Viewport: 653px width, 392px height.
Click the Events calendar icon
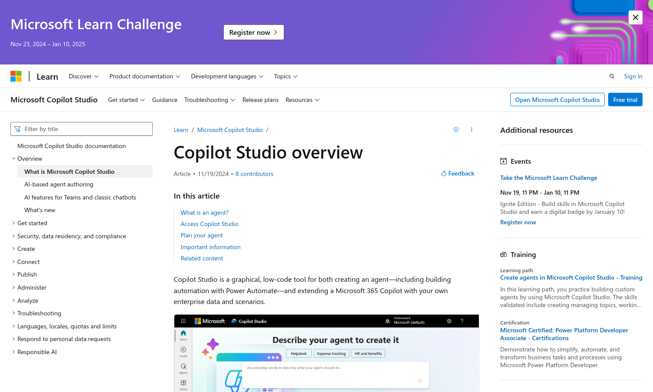[x=504, y=161]
